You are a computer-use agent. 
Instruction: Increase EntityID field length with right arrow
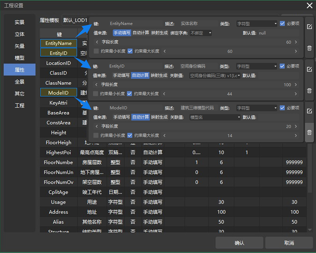click(x=296, y=84)
